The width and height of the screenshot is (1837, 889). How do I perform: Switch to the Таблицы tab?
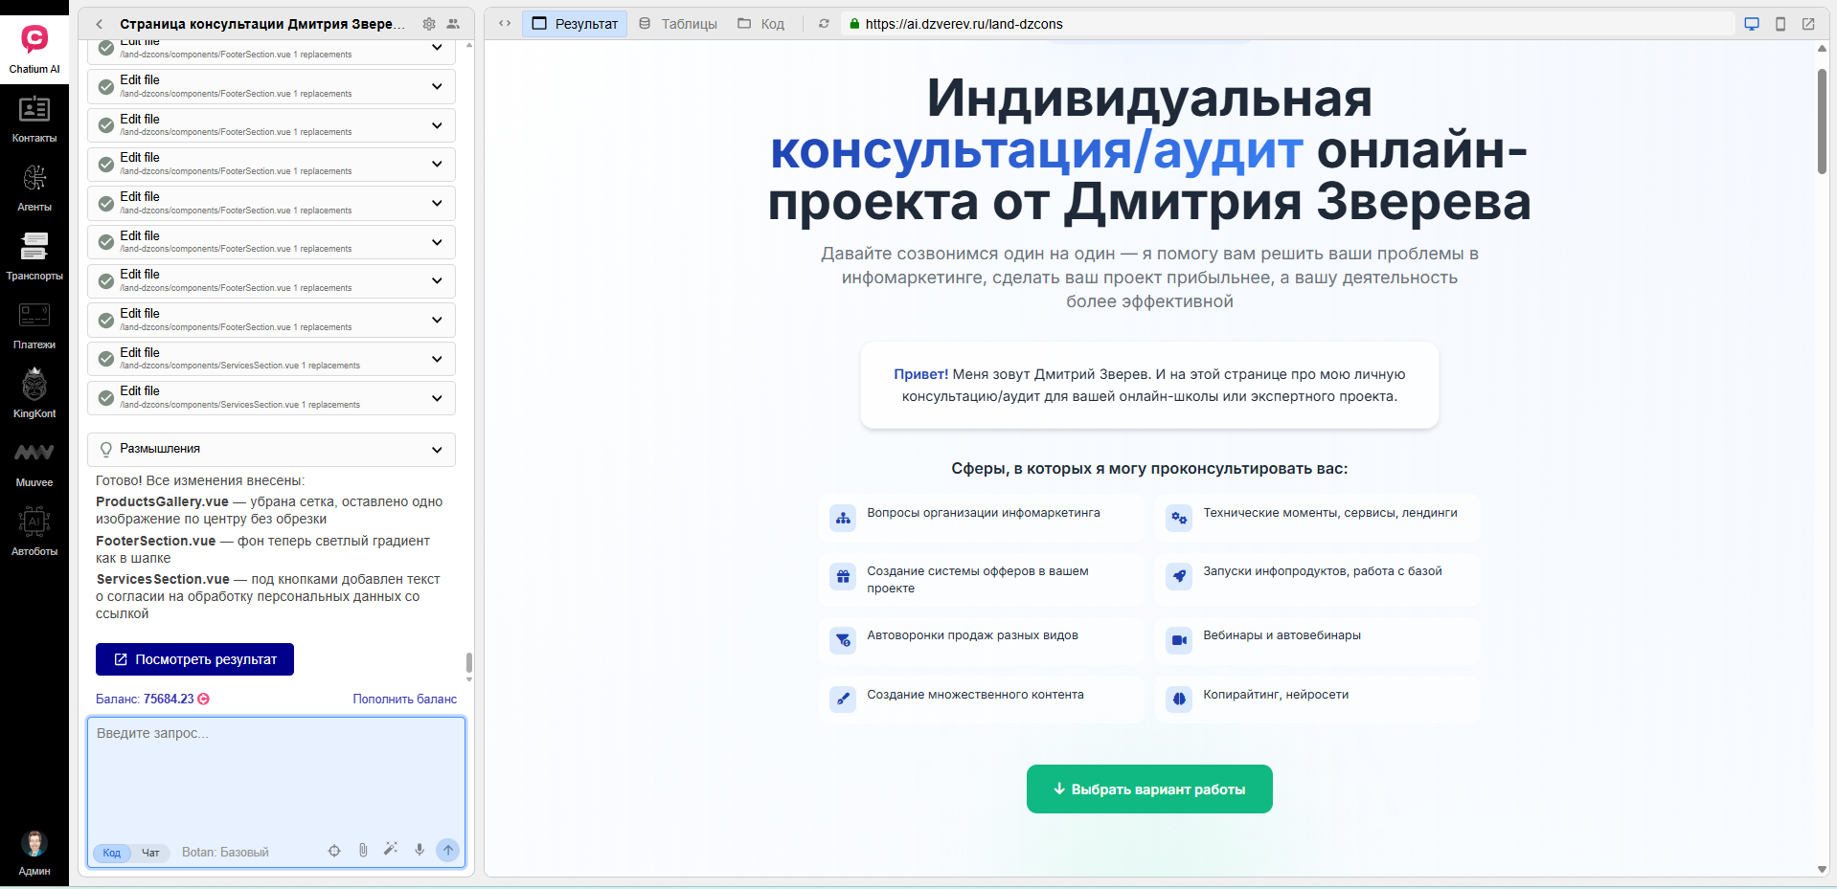tap(676, 24)
